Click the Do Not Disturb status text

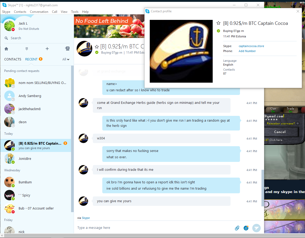[x=29, y=29]
